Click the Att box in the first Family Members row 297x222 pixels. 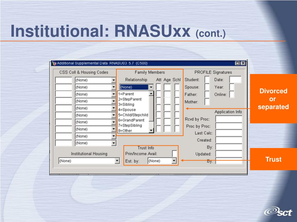159,87
